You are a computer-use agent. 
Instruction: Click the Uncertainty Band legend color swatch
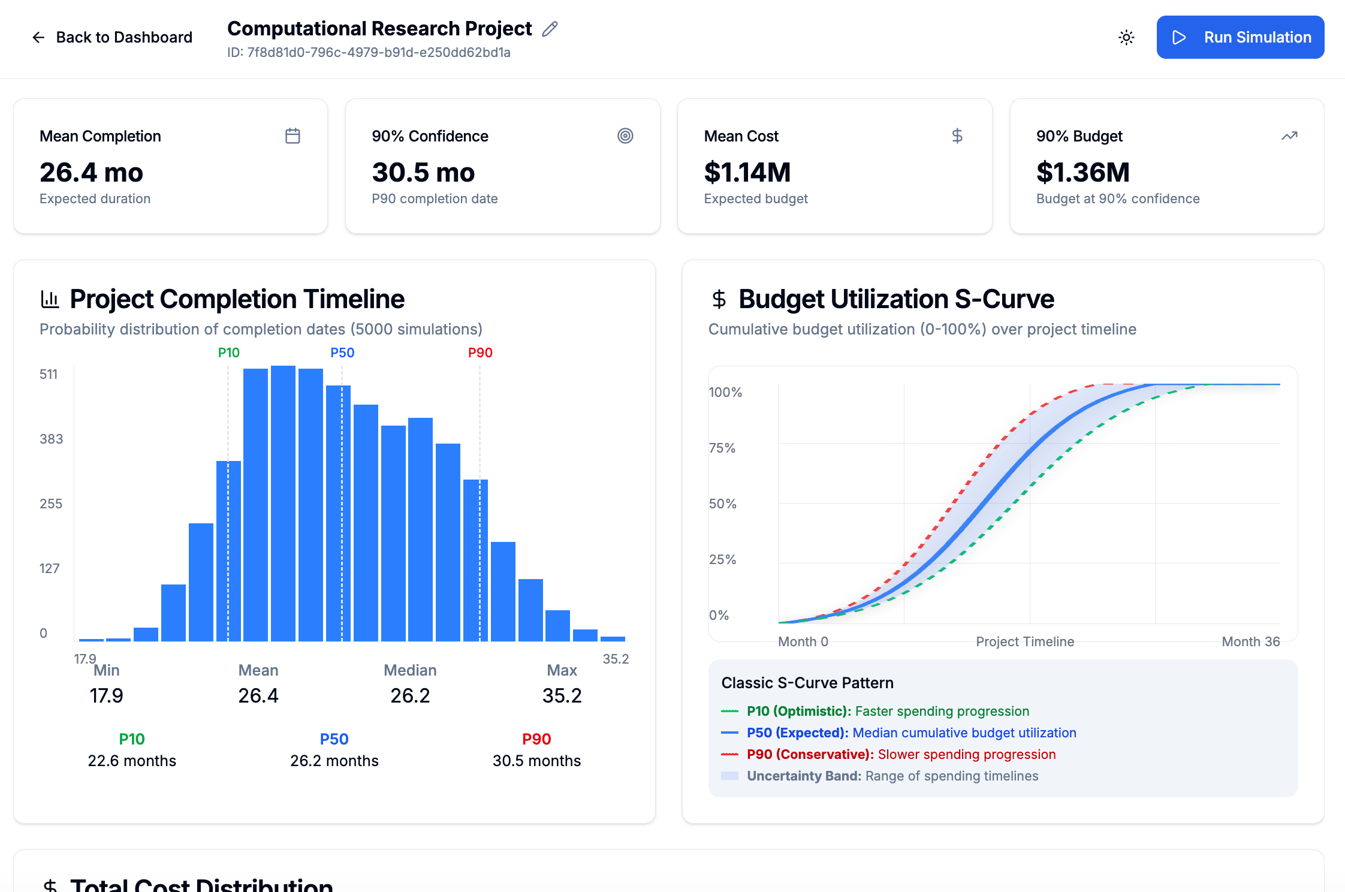tap(729, 776)
